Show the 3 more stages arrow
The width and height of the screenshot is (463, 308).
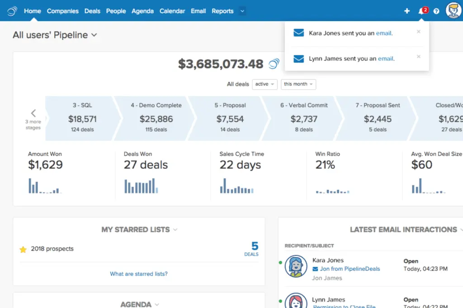tap(33, 113)
